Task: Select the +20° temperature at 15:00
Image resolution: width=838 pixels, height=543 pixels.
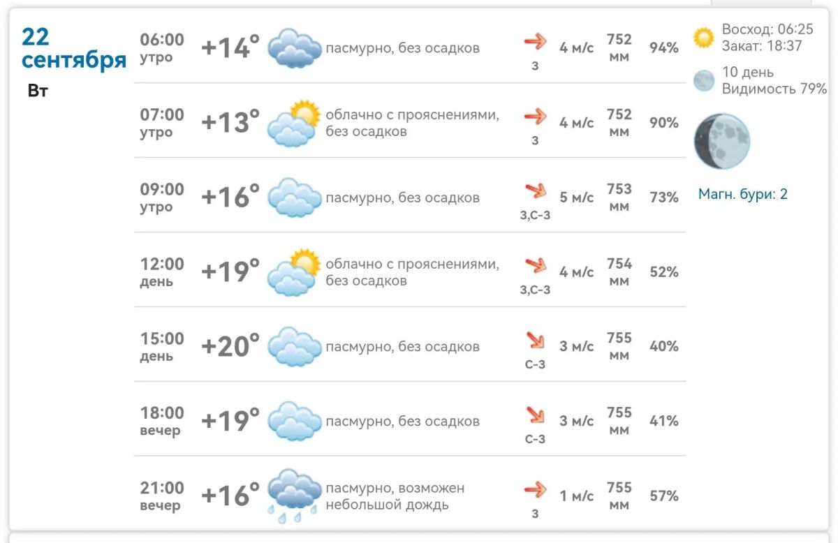Action: [x=230, y=345]
